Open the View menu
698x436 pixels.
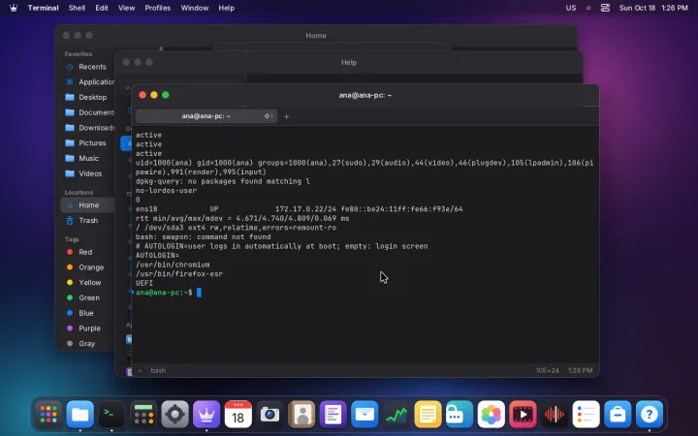pos(126,8)
